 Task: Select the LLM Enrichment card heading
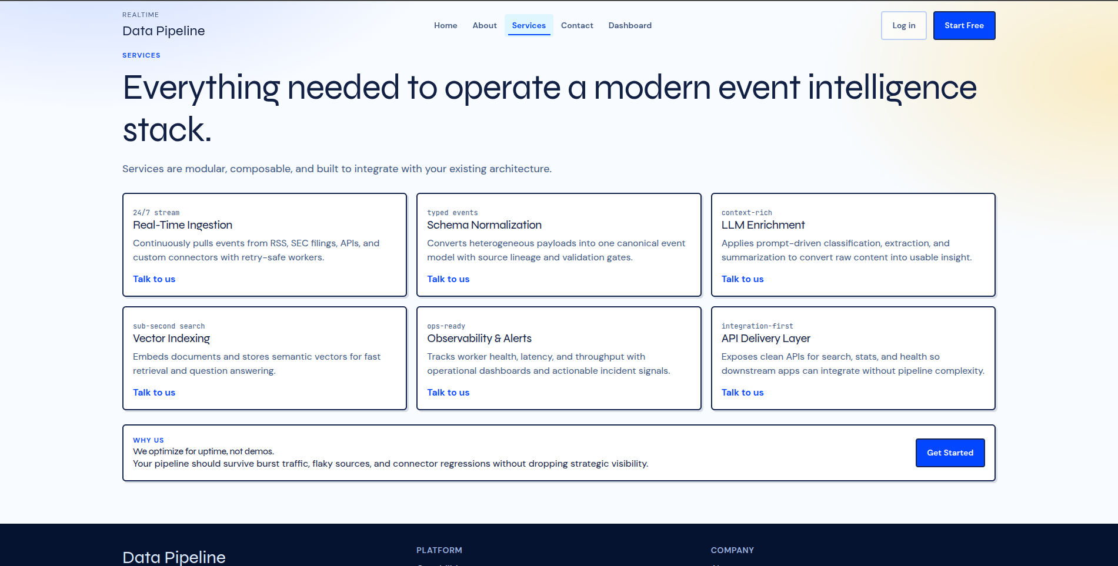click(763, 225)
